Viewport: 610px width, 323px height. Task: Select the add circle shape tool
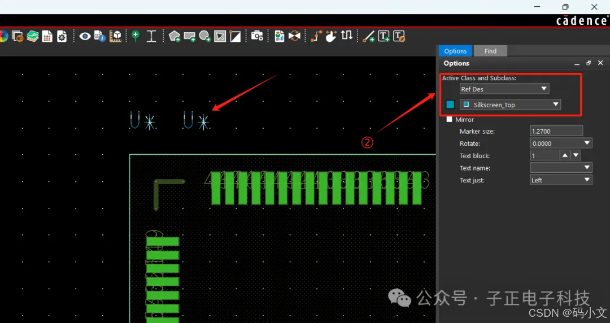tap(204, 37)
